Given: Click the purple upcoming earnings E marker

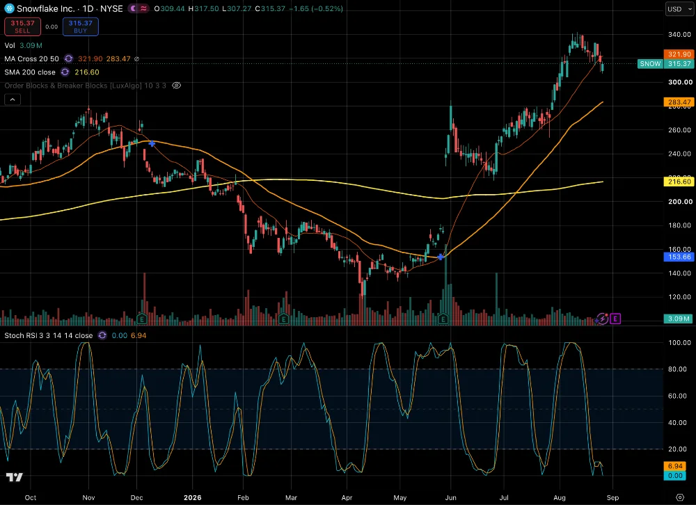Looking at the screenshot, I should pyautogui.click(x=615, y=319).
